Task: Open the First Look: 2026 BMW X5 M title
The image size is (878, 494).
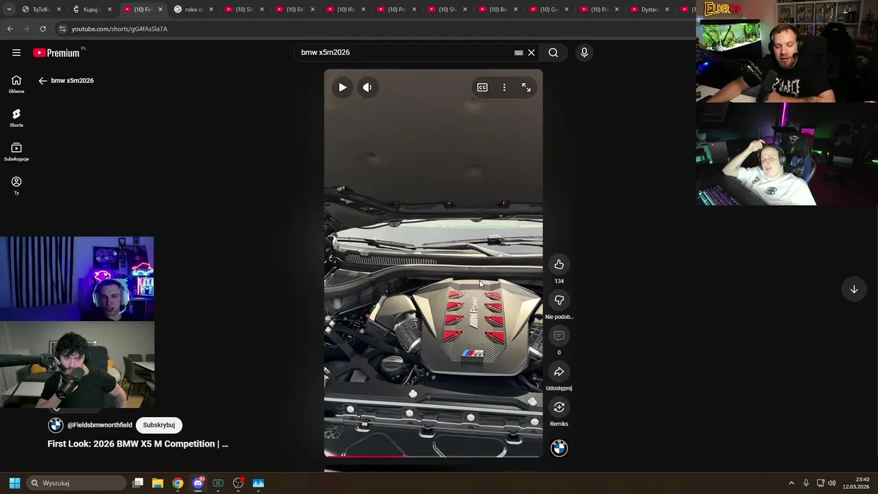Action: pos(138,444)
